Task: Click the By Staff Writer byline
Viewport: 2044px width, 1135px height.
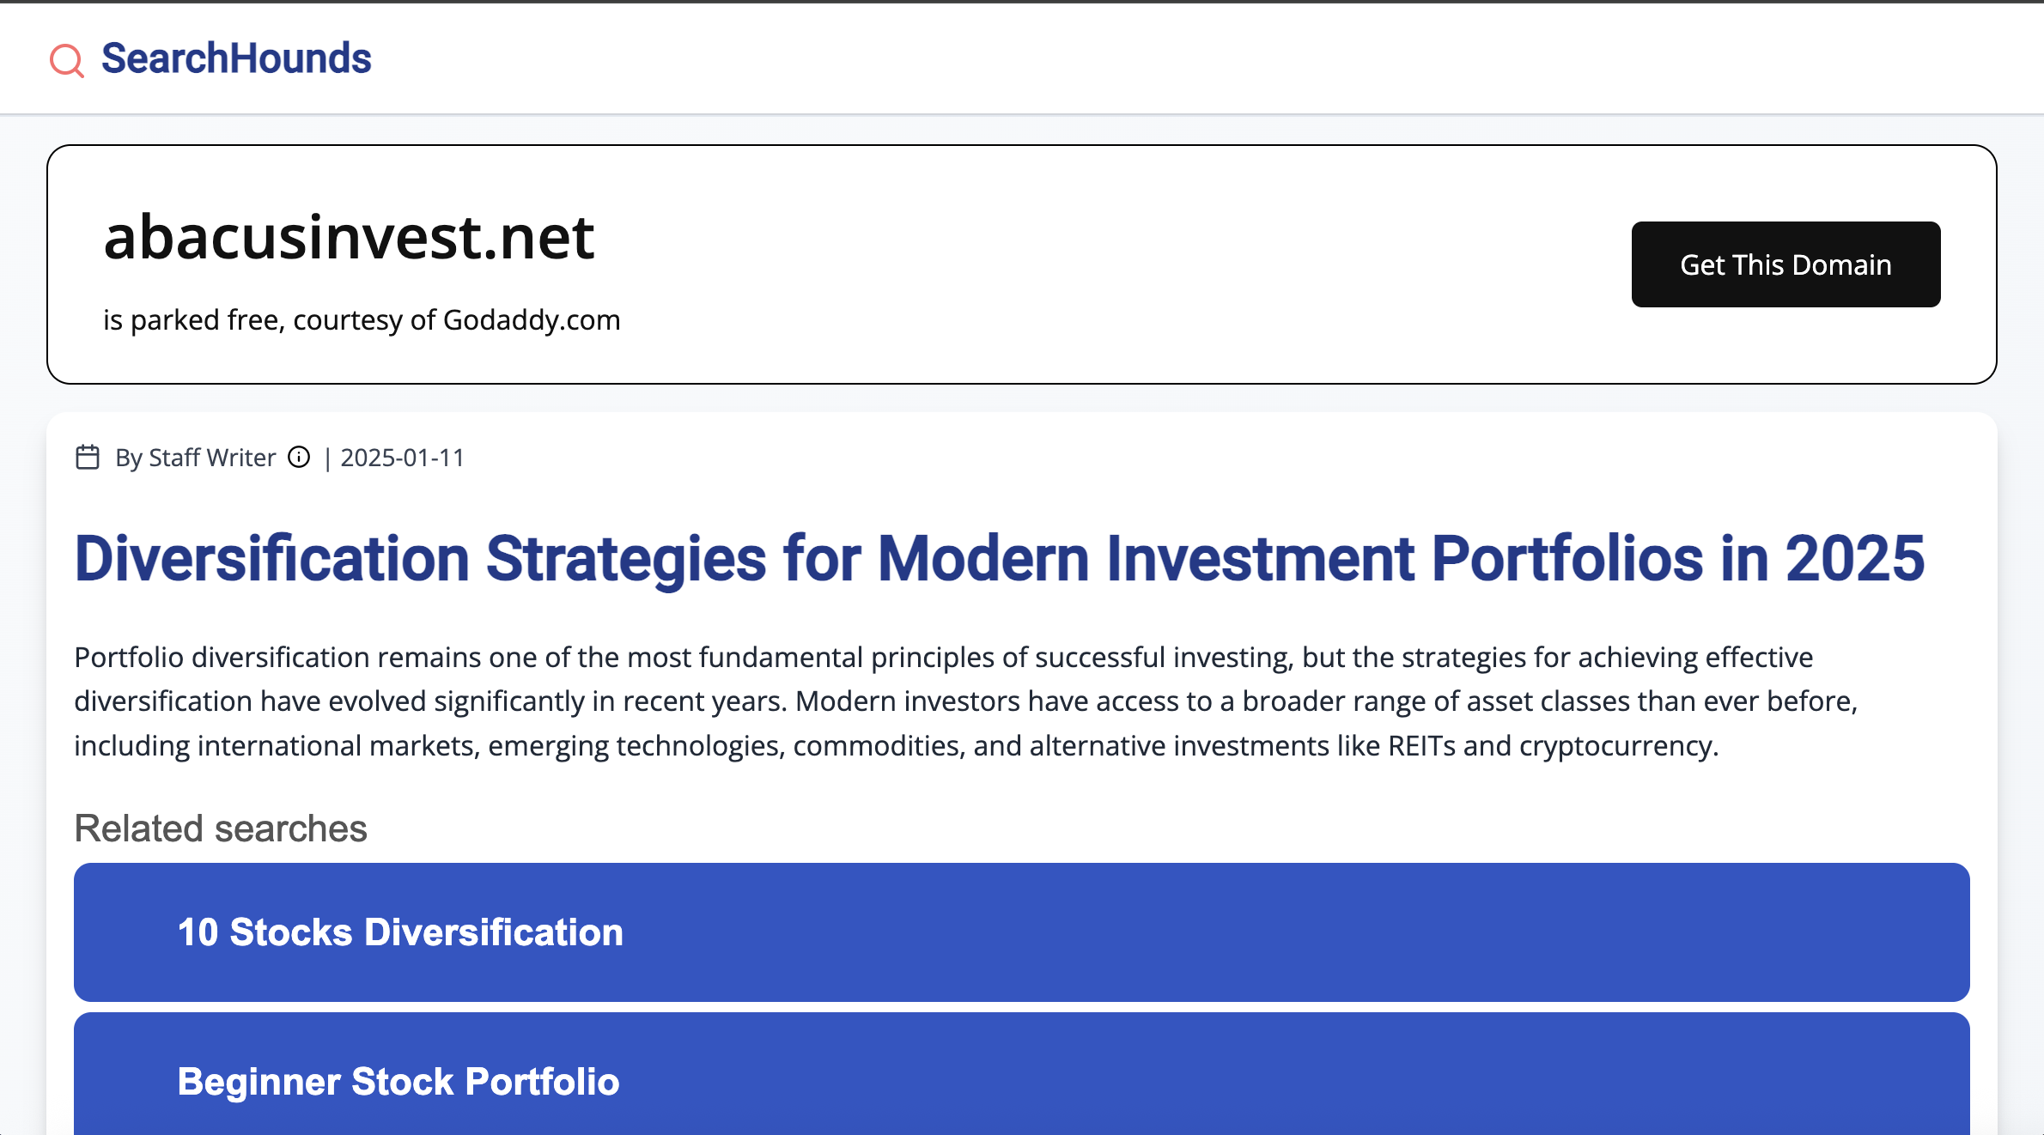Action: 196,458
